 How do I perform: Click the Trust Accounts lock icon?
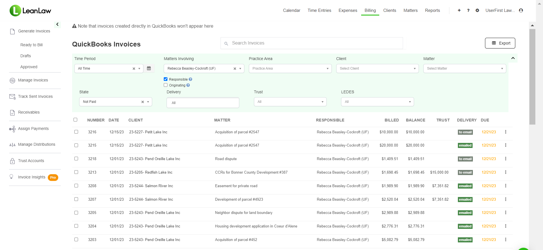point(12,161)
